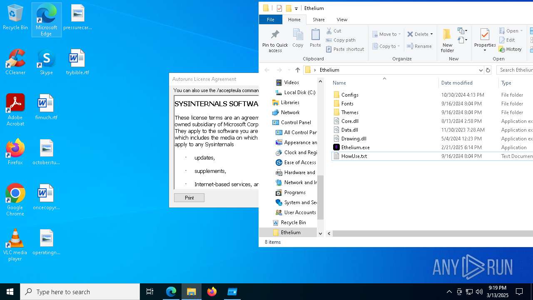Click Pin to Quick access in ribbon
533x300 pixels.
coord(275,41)
